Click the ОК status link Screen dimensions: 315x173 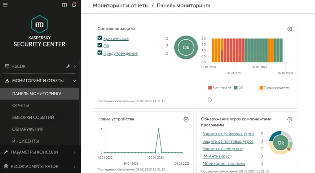coord(106,46)
